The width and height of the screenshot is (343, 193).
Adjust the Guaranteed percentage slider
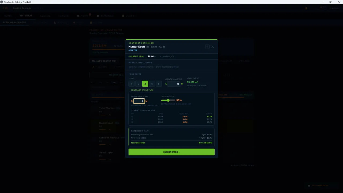click(x=168, y=100)
